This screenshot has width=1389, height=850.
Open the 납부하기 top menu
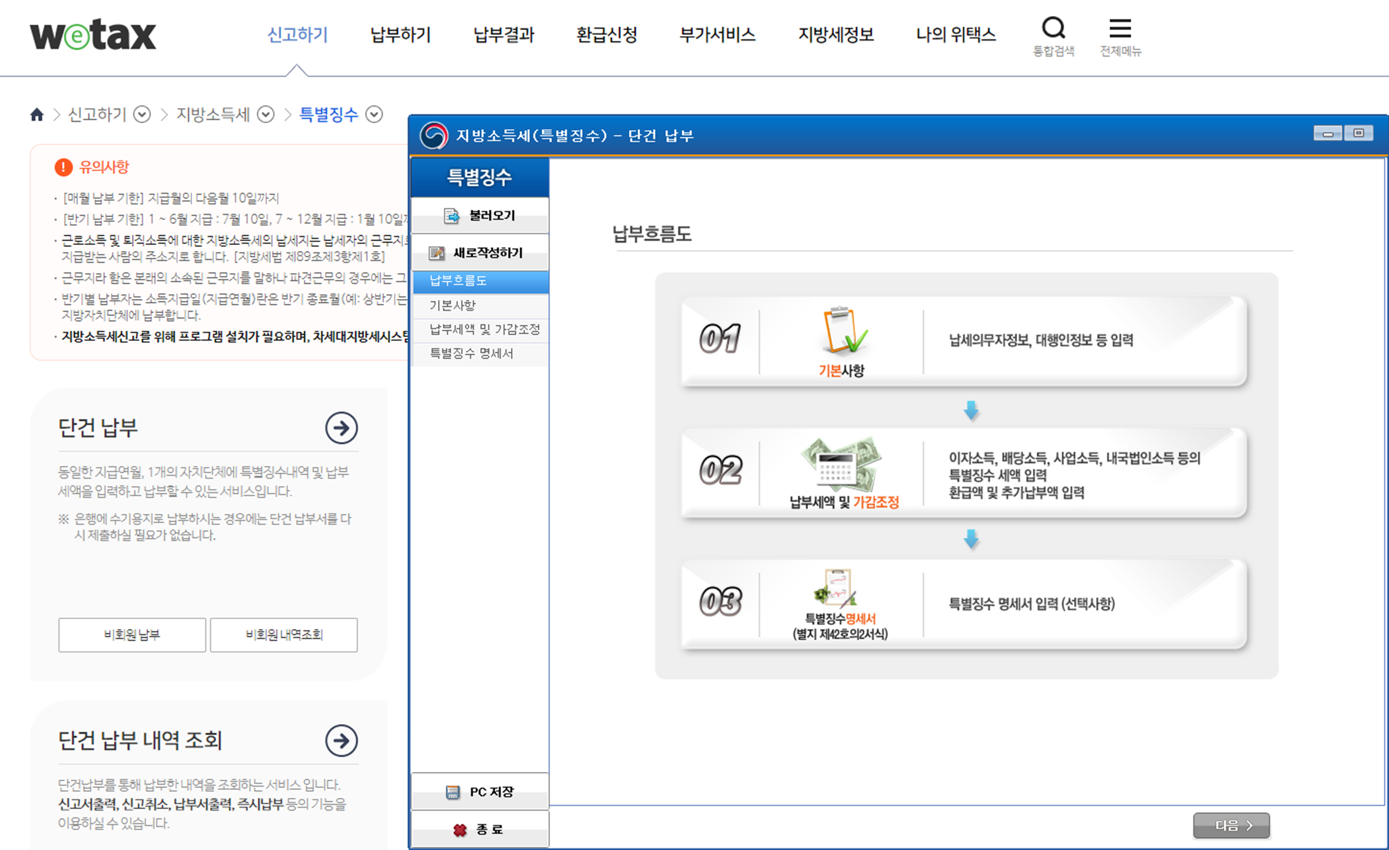(400, 34)
